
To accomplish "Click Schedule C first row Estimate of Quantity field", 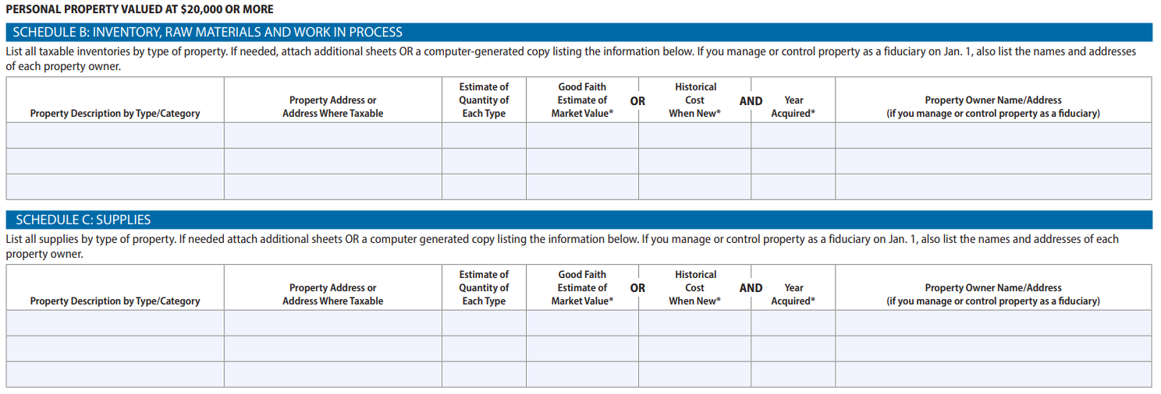I will click(484, 323).
